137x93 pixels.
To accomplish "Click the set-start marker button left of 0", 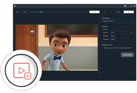I will click(x=94, y=12).
